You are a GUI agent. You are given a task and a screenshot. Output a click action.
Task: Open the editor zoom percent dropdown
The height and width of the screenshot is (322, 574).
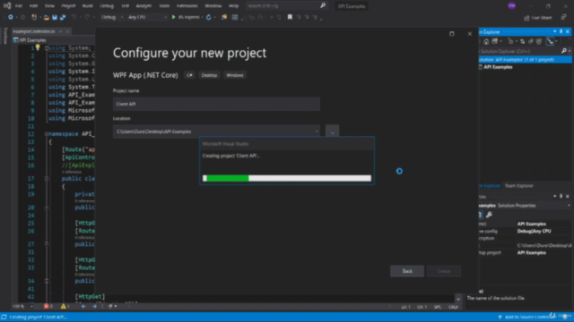pyautogui.click(x=32, y=306)
